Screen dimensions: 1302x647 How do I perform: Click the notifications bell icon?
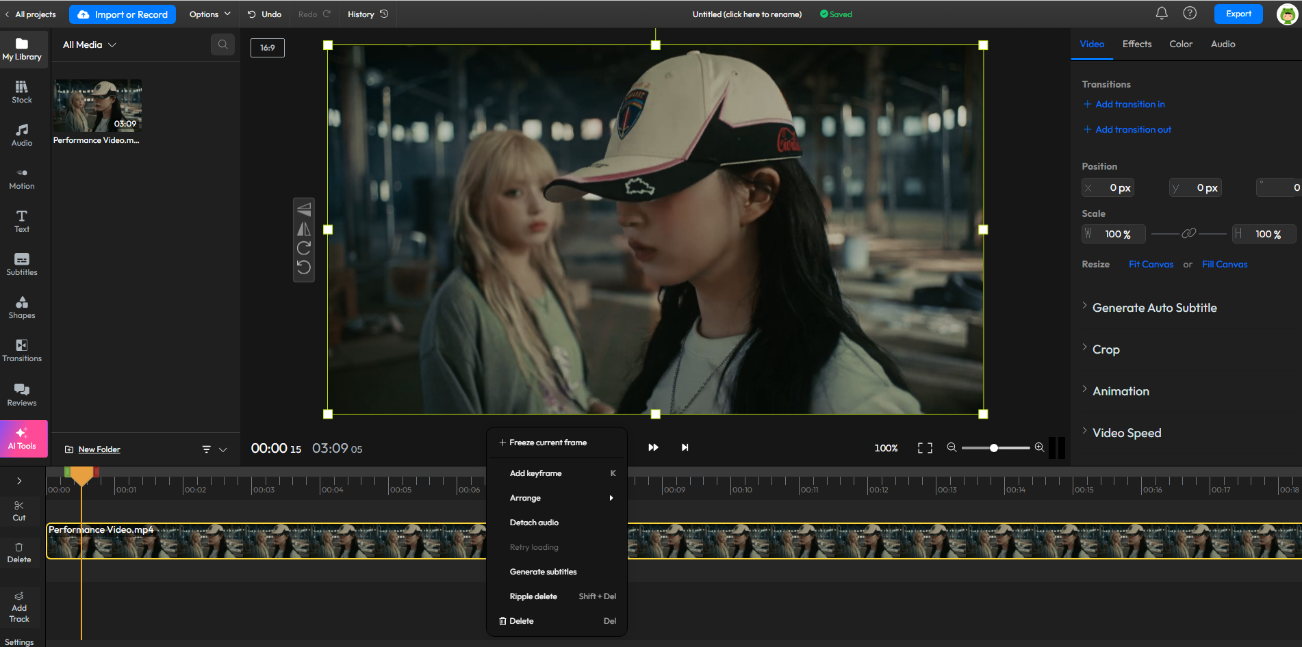[x=1162, y=14]
